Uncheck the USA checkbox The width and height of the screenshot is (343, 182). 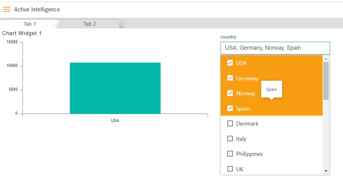pos(230,63)
